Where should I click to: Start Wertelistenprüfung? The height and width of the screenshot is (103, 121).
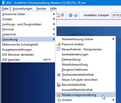85,65
